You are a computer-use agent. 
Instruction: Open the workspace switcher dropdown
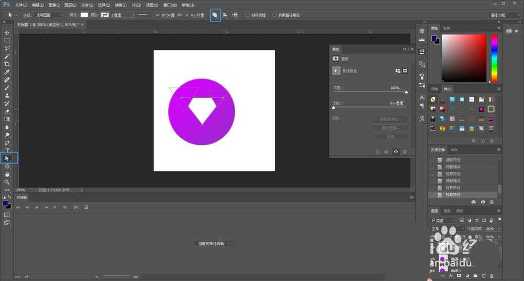pyautogui.click(x=505, y=15)
